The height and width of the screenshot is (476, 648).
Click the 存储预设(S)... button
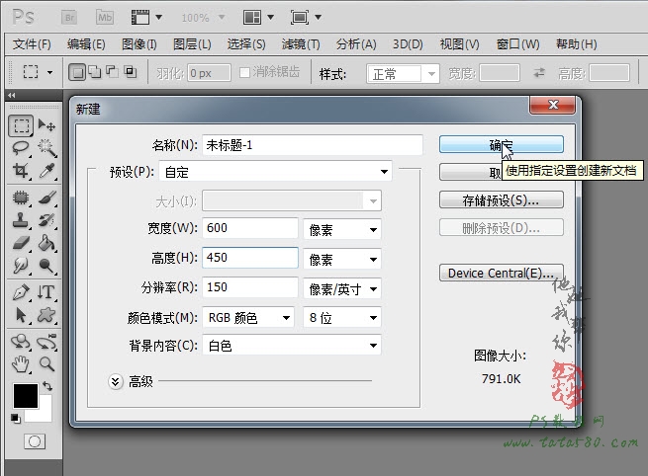click(x=502, y=200)
